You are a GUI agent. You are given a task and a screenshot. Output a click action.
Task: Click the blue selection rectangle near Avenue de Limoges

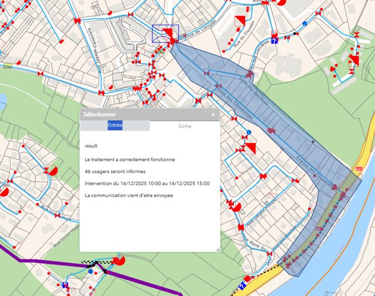pos(161,33)
